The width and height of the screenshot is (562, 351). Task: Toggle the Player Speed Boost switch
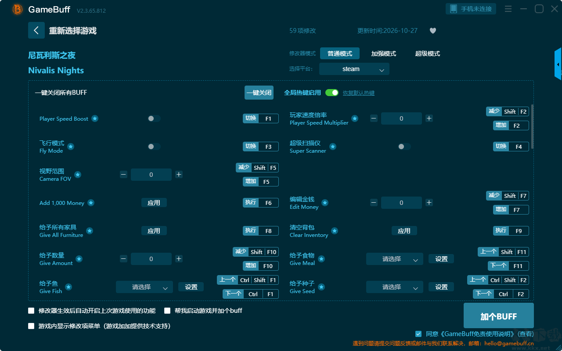154,118
